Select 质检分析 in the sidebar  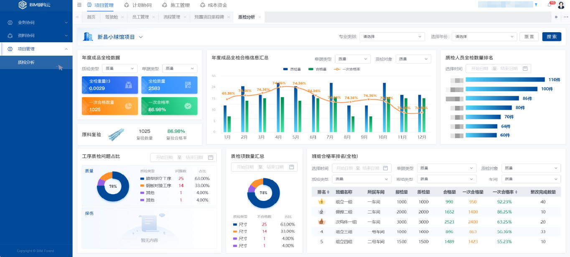coord(36,62)
